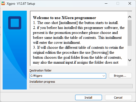Click the Welcome to use XGecu heading
Screen dimensions: 136x102
[64, 18]
